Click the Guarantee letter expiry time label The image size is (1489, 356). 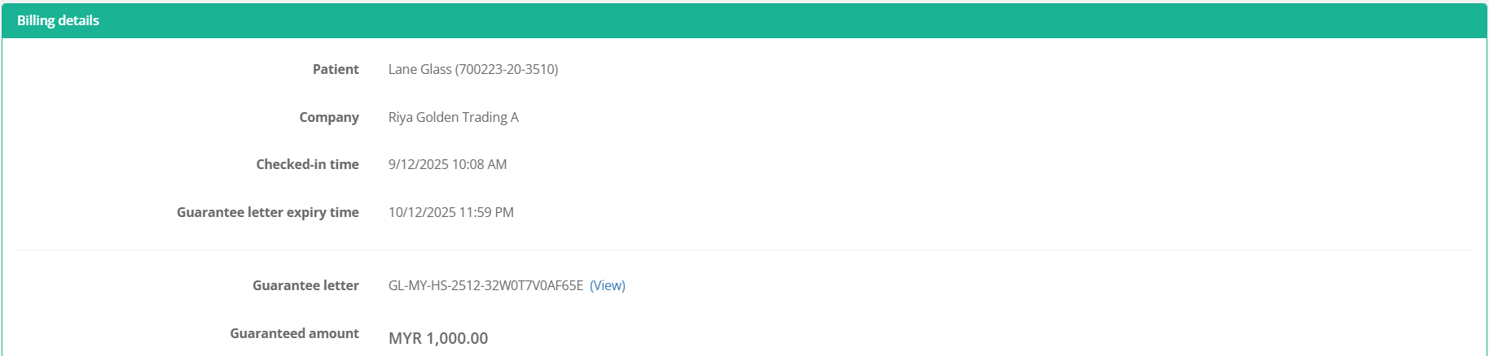(x=267, y=212)
